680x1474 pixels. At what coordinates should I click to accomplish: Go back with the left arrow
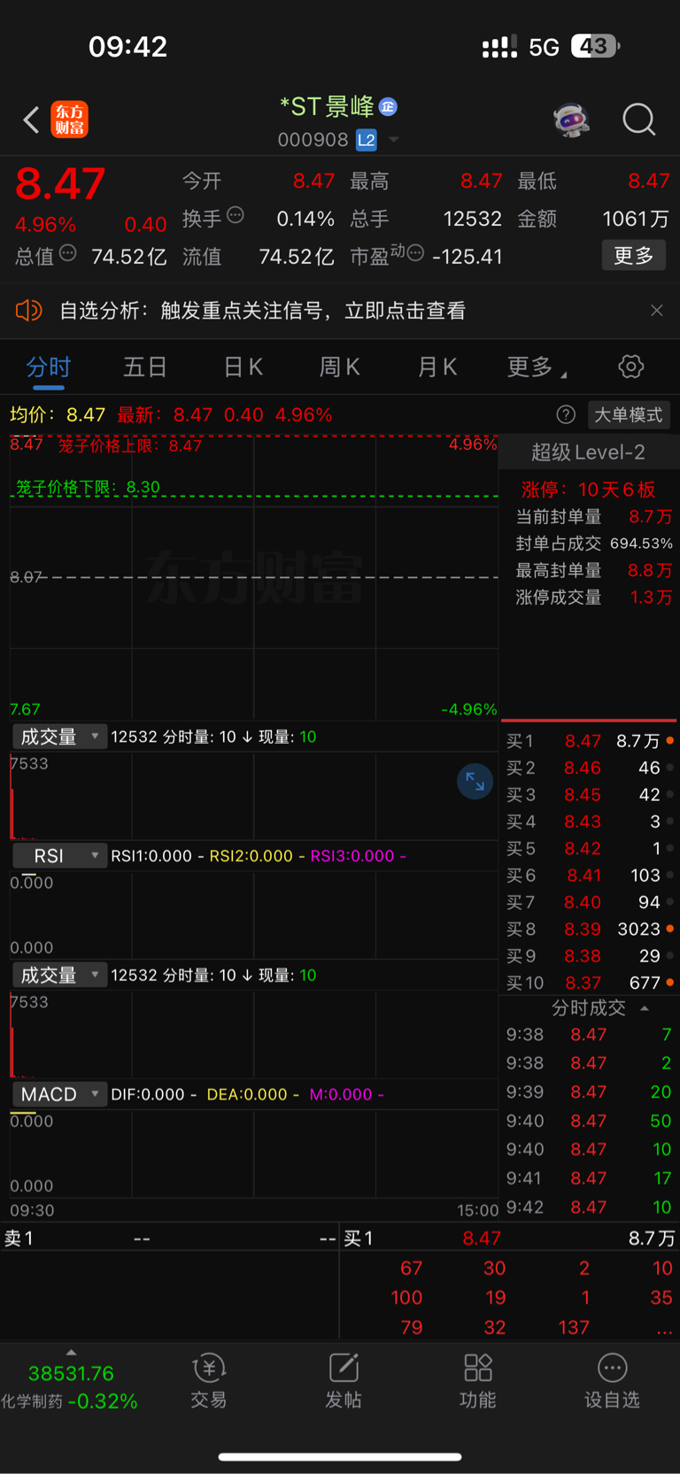[31, 120]
